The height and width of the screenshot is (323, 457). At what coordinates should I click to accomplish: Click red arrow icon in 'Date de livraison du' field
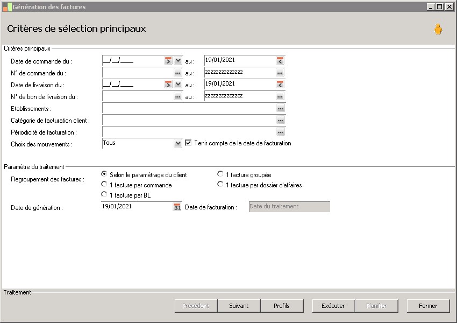[x=168, y=85]
